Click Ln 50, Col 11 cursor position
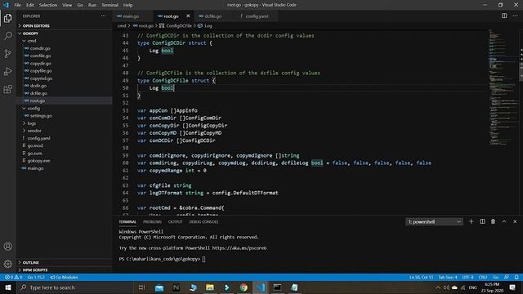 click(x=421, y=278)
